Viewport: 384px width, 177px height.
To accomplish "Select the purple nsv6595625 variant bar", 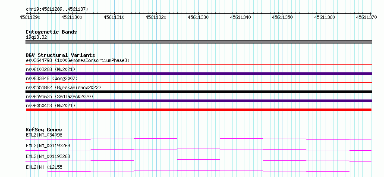I will (198, 101).
